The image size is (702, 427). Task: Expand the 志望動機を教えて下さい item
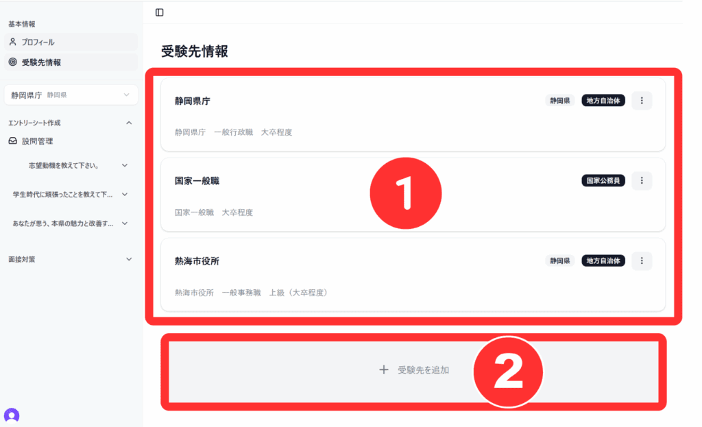(125, 165)
